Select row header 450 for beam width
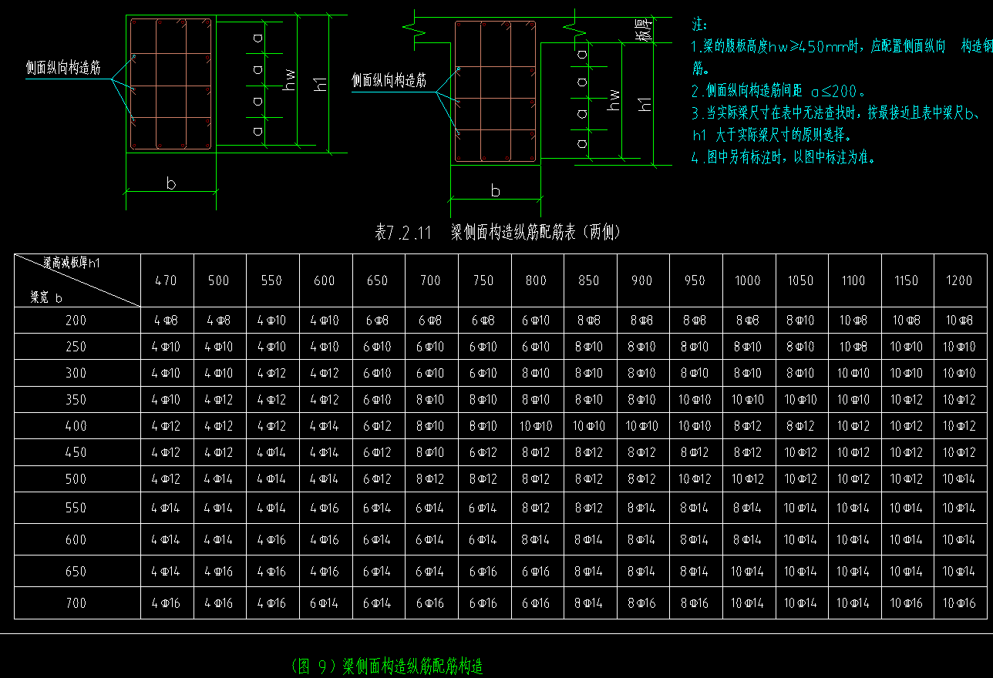This screenshot has height=678, width=993. tap(76, 452)
